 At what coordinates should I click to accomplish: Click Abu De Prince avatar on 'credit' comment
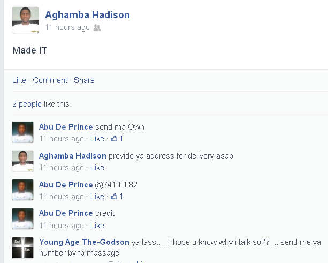(22, 219)
